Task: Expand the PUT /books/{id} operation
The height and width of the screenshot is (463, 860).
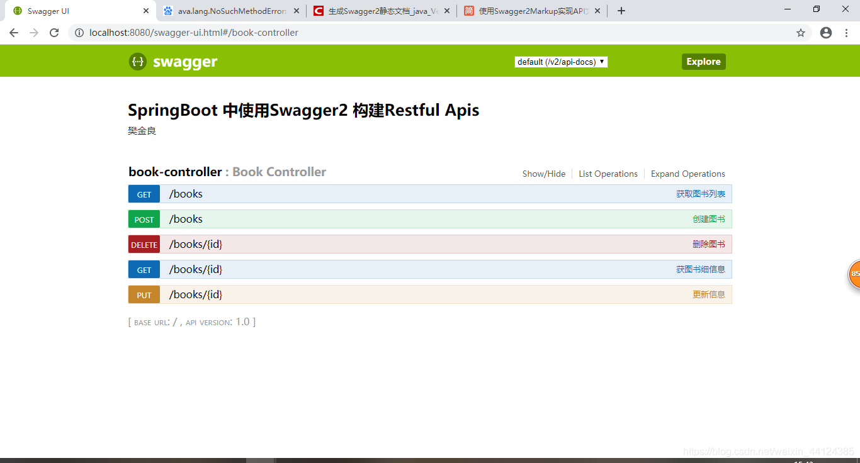Action: (x=430, y=294)
